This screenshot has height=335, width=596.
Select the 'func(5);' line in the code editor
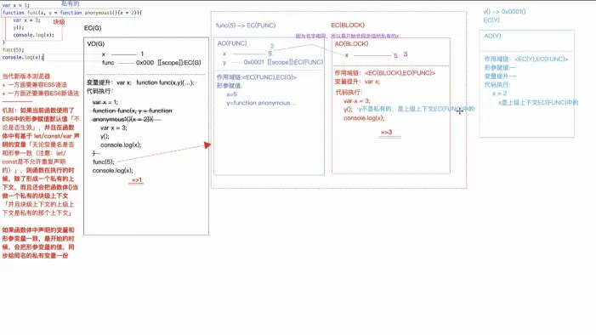[13, 50]
